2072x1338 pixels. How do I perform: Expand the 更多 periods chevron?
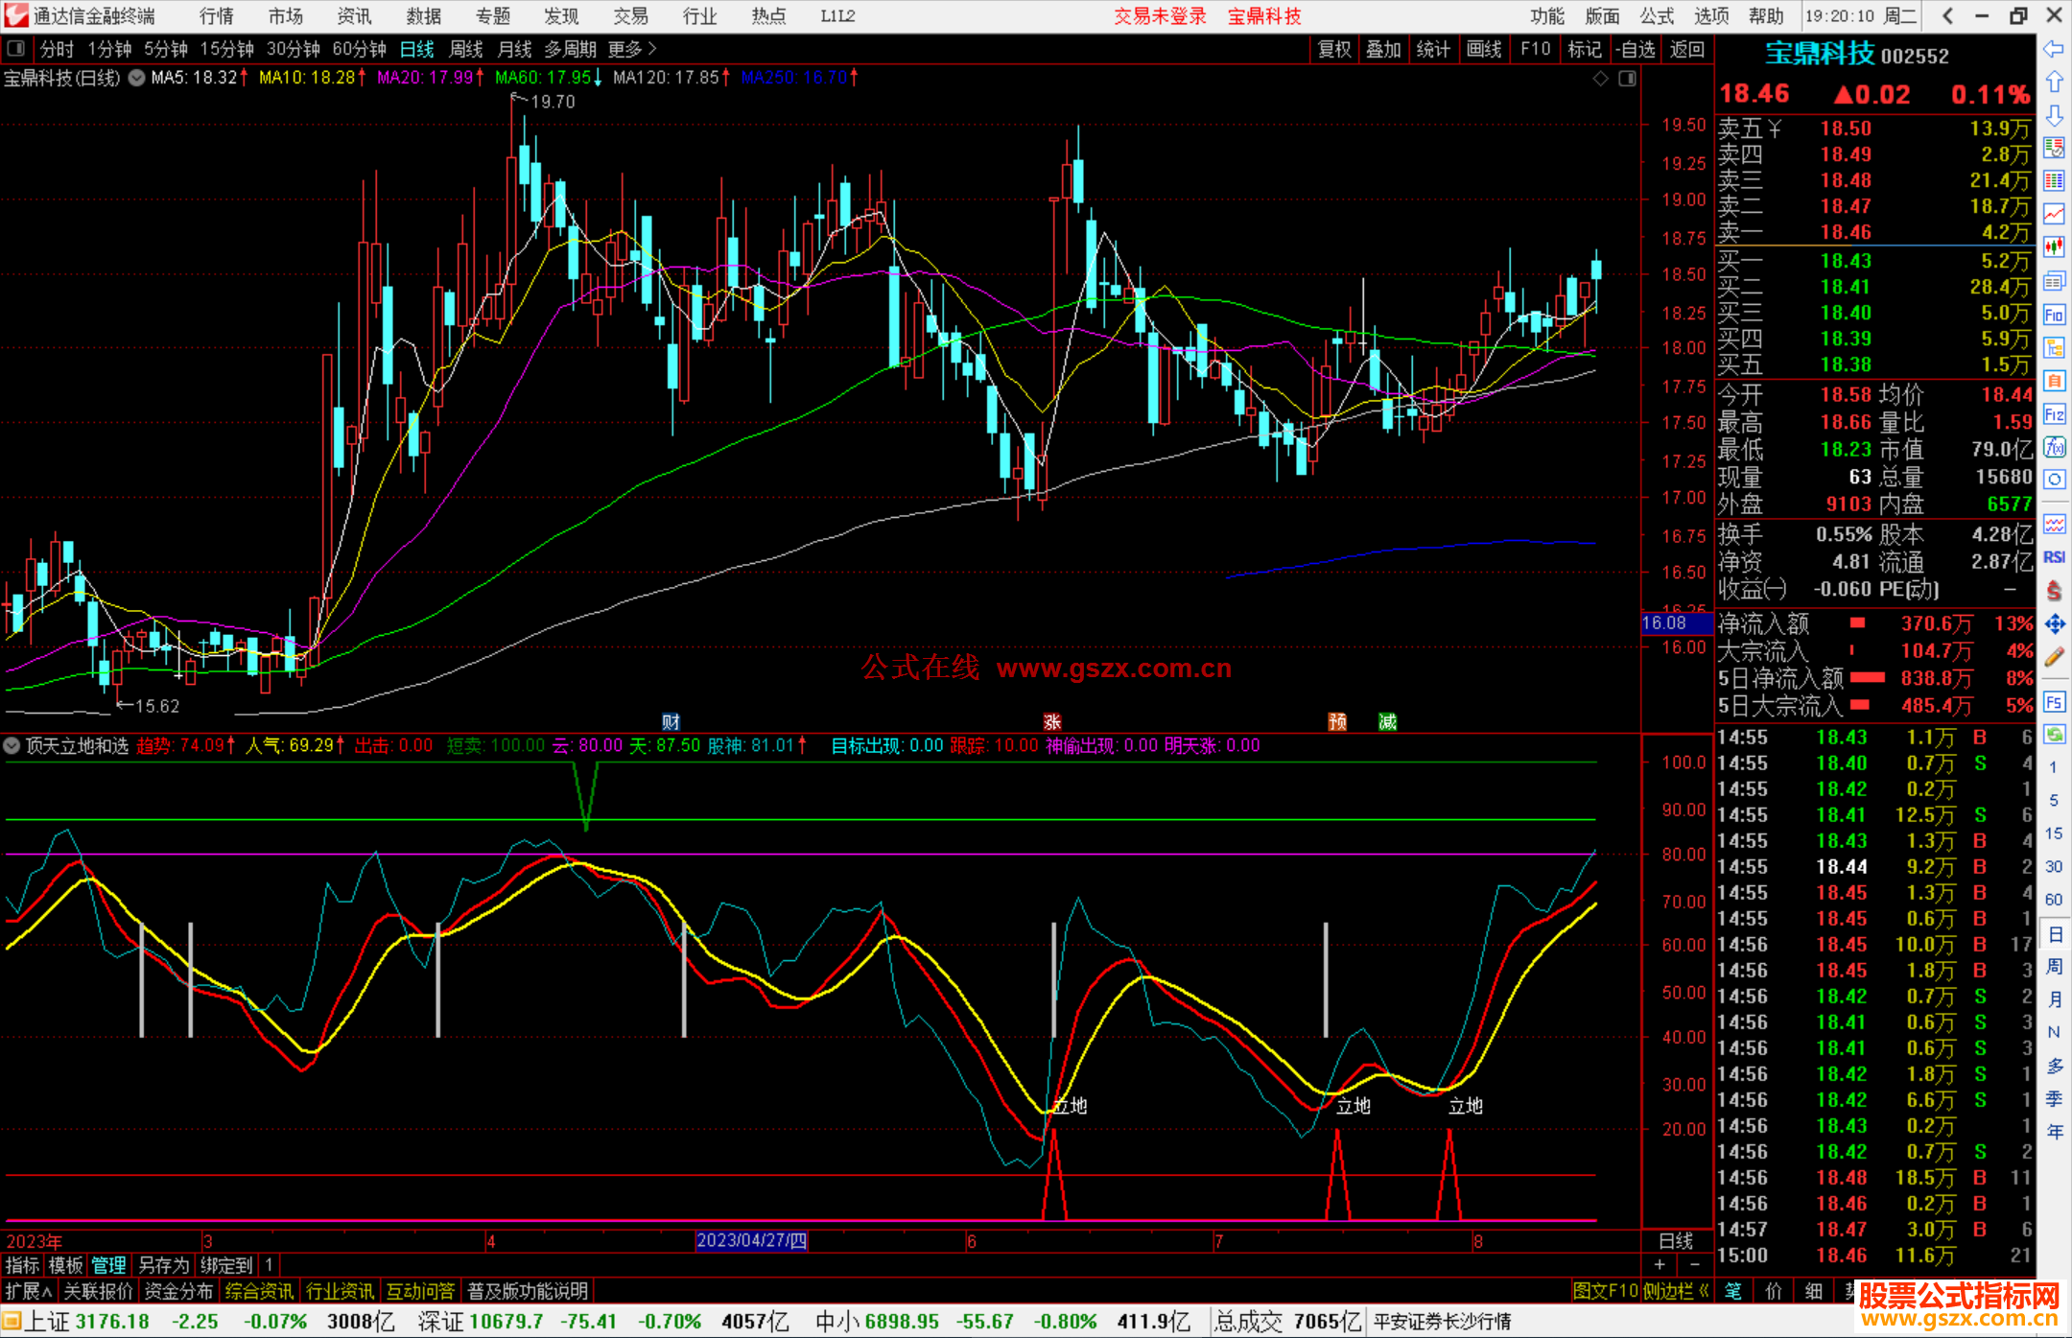[x=651, y=49]
